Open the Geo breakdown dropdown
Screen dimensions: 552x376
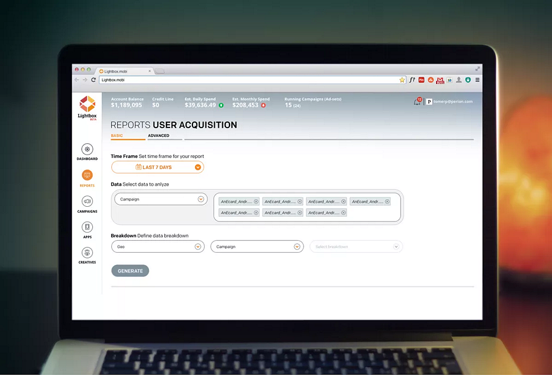click(158, 247)
